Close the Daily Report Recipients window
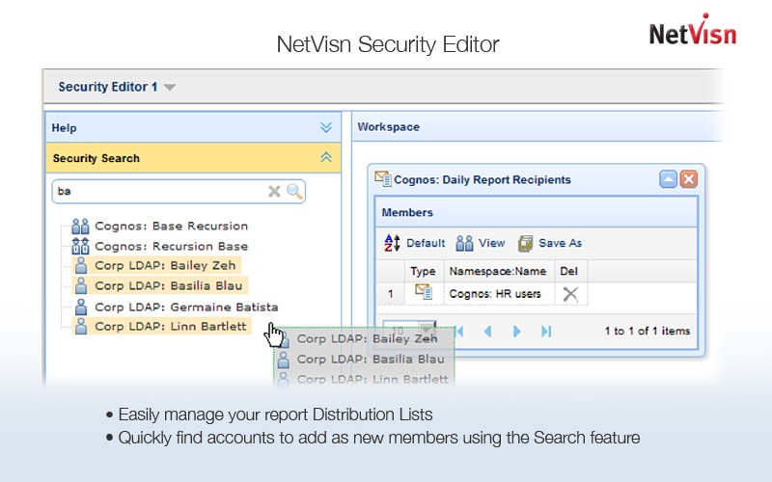Image resolution: width=772 pixels, height=482 pixels. coord(689,179)
